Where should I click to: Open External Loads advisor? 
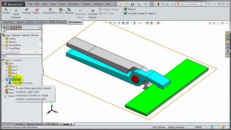click(x=37, y=11)
